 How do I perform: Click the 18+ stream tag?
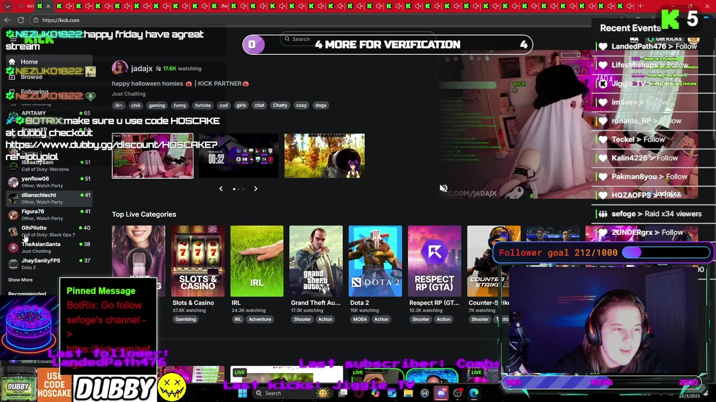click(x=119, y=105)
